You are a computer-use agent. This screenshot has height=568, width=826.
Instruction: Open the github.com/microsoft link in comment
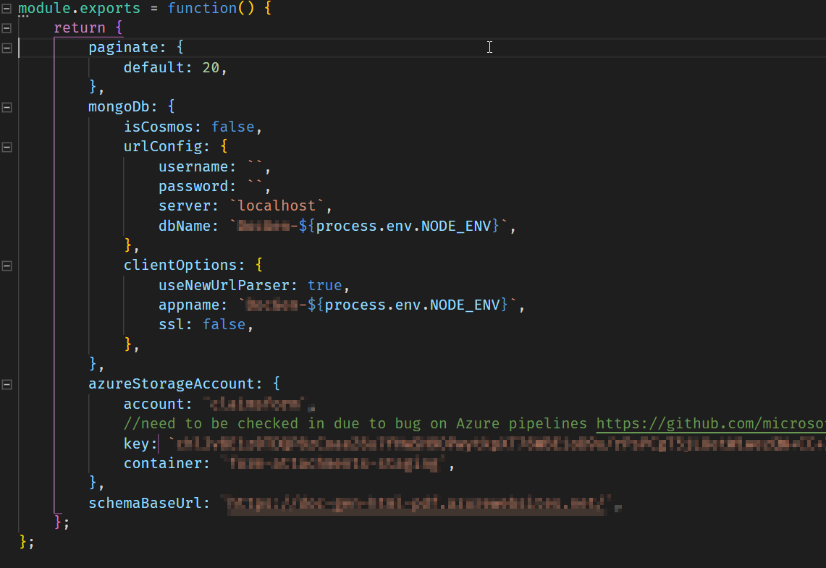click(x=711, y=424)
